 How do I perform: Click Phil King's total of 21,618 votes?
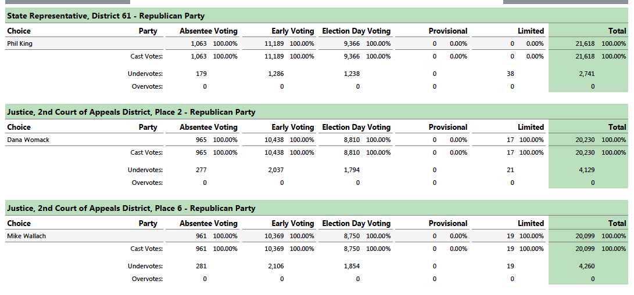[585, 44]
